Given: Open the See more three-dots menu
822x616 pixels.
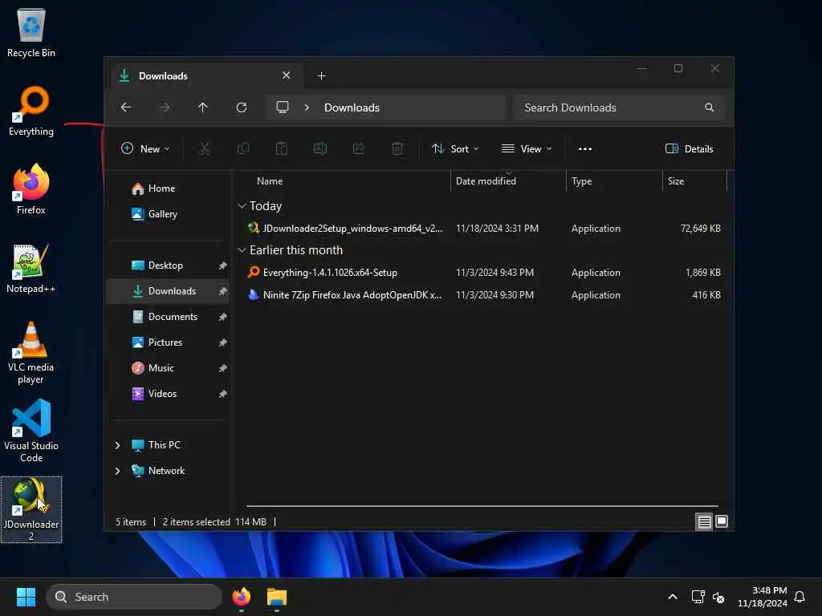Looking at the screenshot, I should 585,148.
